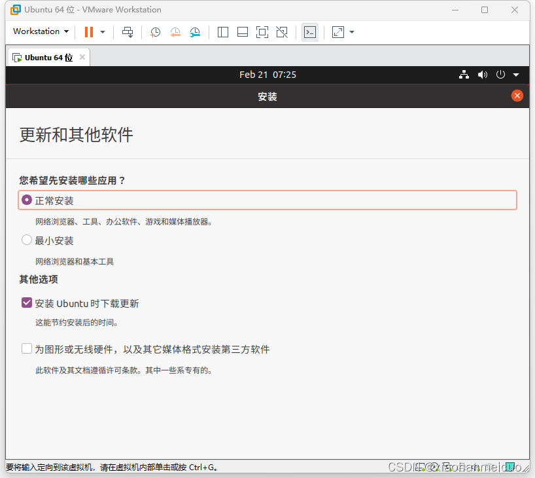Close the Ubuntu 64 位 tab

pos(82,57)
